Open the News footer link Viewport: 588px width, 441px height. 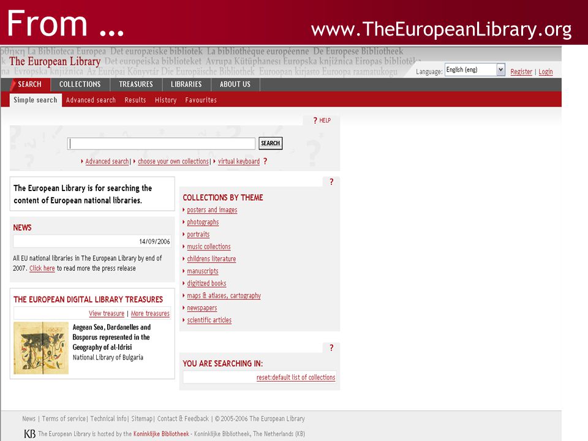pyautogui.click(x=29, y=419)
